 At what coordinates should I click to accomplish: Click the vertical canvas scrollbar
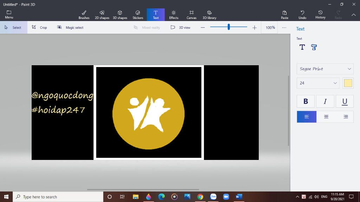click(289, 110)
